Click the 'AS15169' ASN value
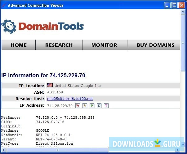Screen dimensions: 187x154 coord(55,92)
